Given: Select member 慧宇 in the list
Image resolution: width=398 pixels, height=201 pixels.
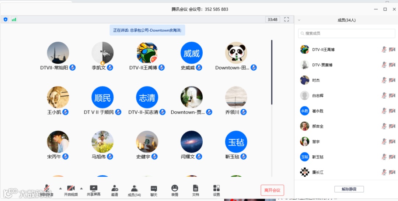Looking at the screenshot, I should [347, 141].
